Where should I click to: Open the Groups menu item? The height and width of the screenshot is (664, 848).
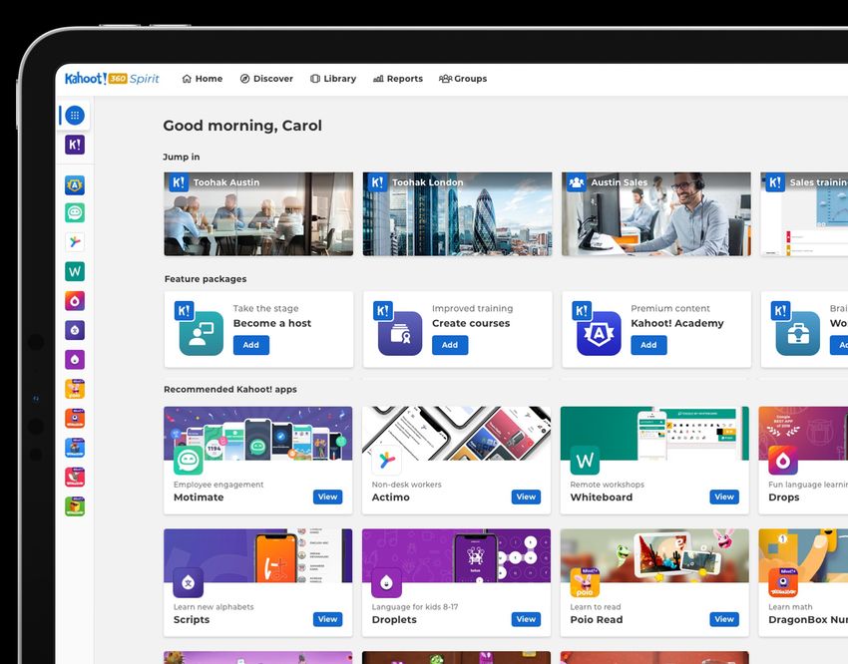[x=463, y=79]
